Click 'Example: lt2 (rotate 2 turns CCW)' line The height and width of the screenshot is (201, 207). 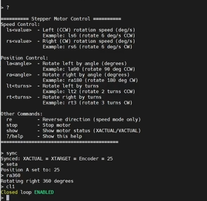(x=89, y=92)
